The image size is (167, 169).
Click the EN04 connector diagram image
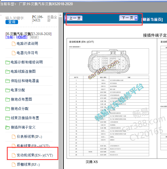pos(109,61)
